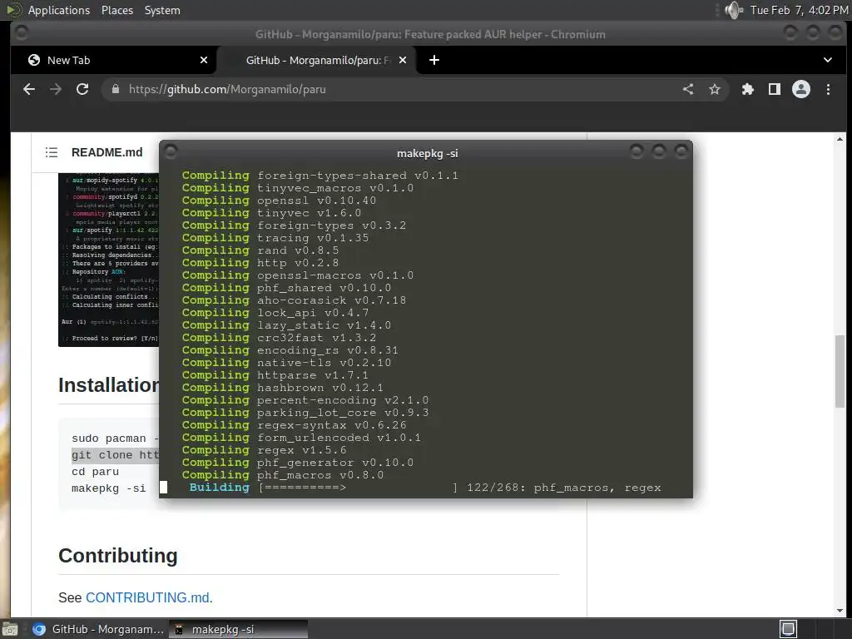Click the Building progress bar in terminal
Image resolution: width=852 pixels, height=639 pixels.
[359, 488]
